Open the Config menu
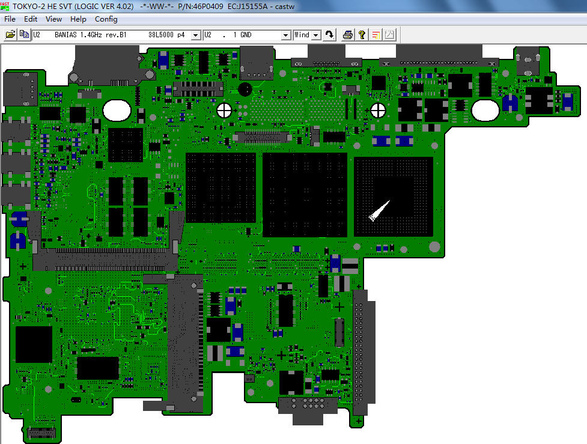Image resolution: width=587 pixels, height=444 pixels. [x=106, y=19]
